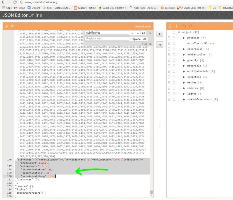Uncheck the autoClear true checkbox
The width and height of the screenshot is (233, 200).
[206, 43]
